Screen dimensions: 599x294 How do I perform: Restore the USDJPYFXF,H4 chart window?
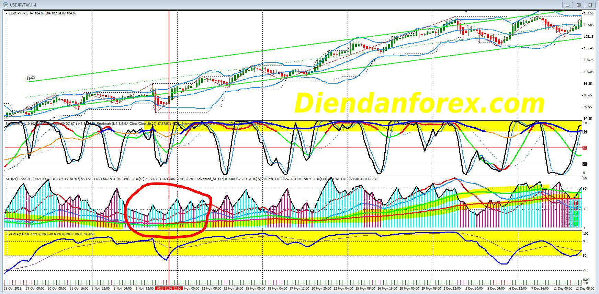[x=579, y=5]
